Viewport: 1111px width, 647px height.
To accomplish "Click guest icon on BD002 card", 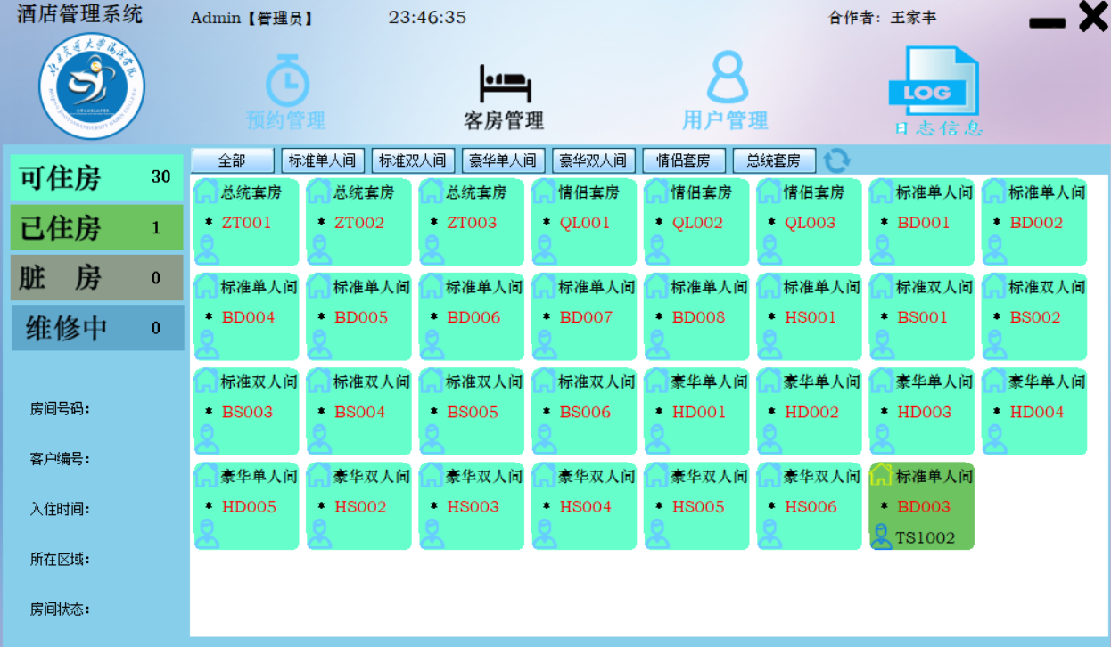I will 994,250.
